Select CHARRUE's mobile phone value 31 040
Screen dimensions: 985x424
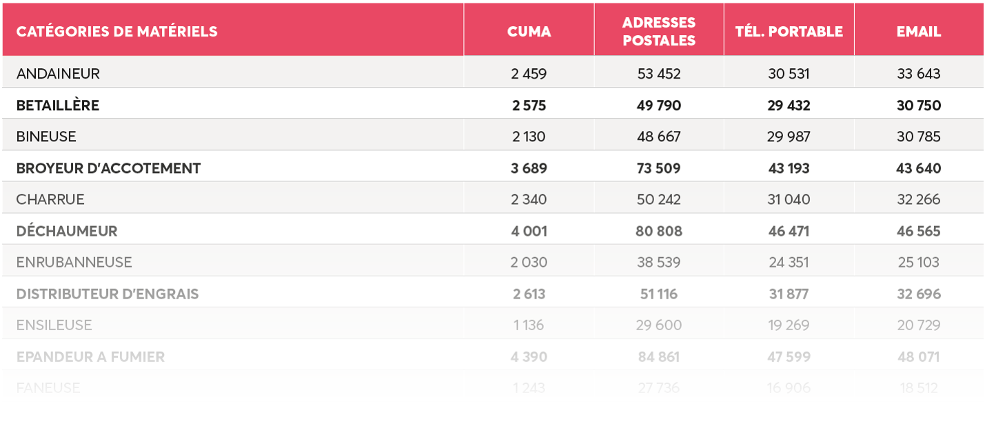789,199
